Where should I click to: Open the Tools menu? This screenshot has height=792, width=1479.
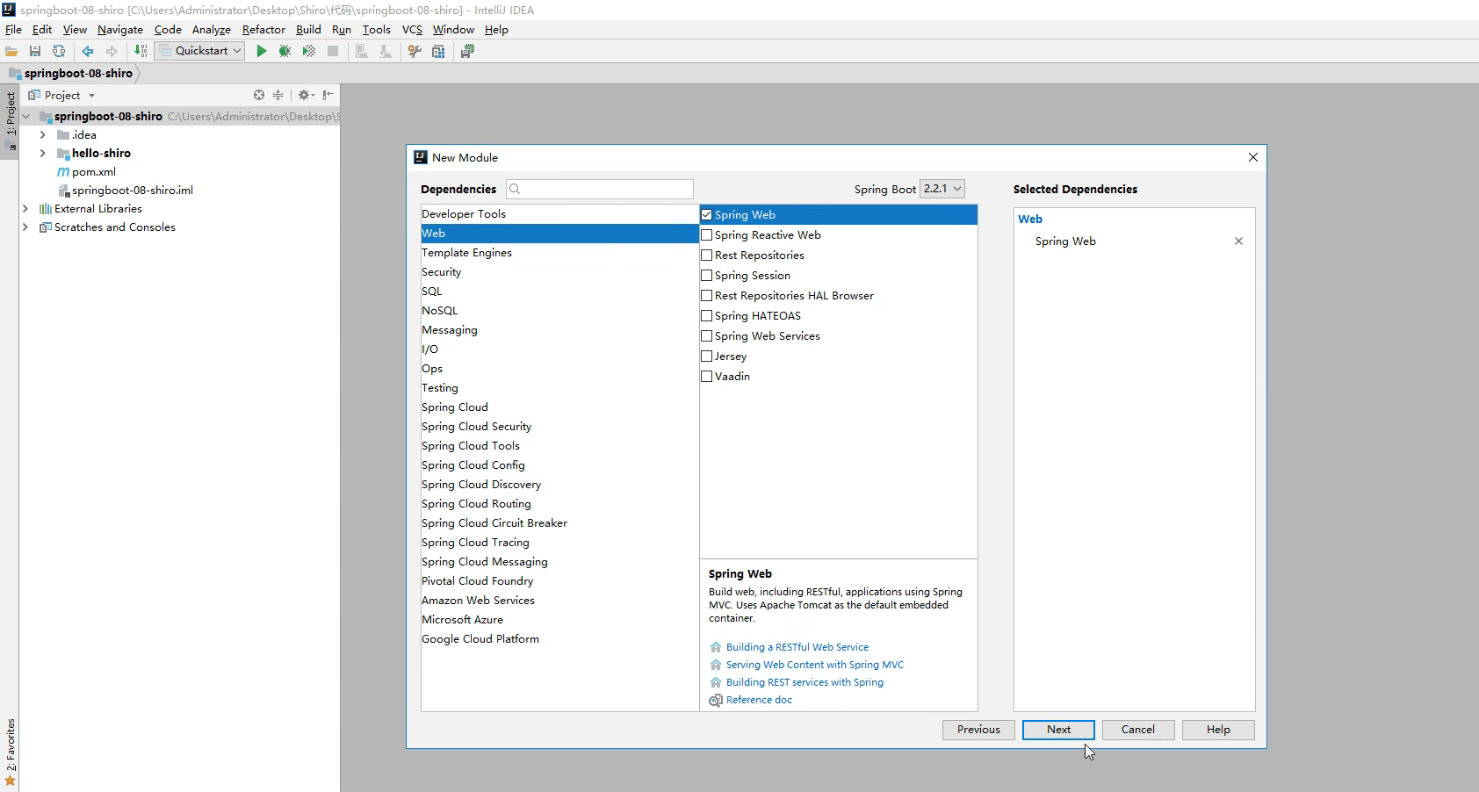pyautogui.click(x=376, y=29)
